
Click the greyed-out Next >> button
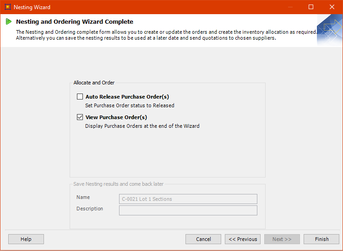coord(282,239)
